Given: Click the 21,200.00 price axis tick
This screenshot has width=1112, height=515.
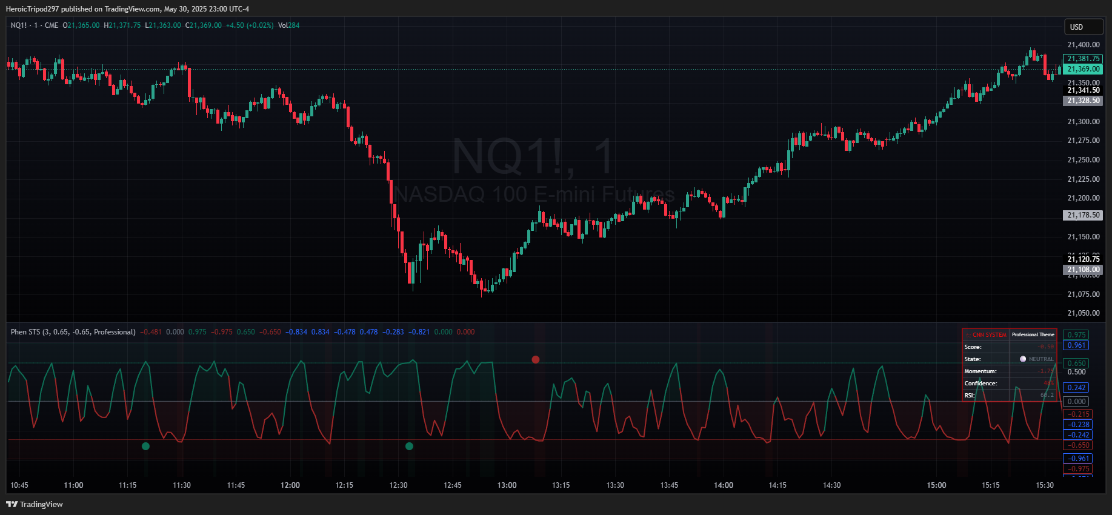Looking at the screenshot, I should 1084,198.
